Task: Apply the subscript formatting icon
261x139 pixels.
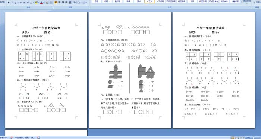Action: 24,3
